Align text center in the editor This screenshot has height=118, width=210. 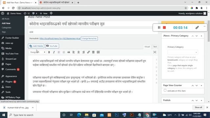coord(78,52)
